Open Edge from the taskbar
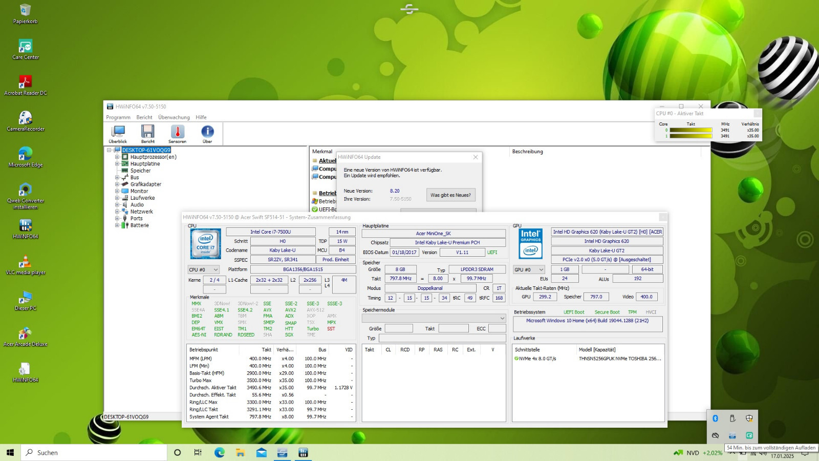819x461 pixels. tap(220, 452)
